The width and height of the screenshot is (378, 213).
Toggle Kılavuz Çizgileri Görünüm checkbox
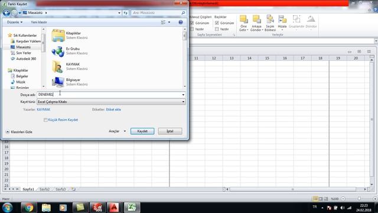[x=192, y=23]
